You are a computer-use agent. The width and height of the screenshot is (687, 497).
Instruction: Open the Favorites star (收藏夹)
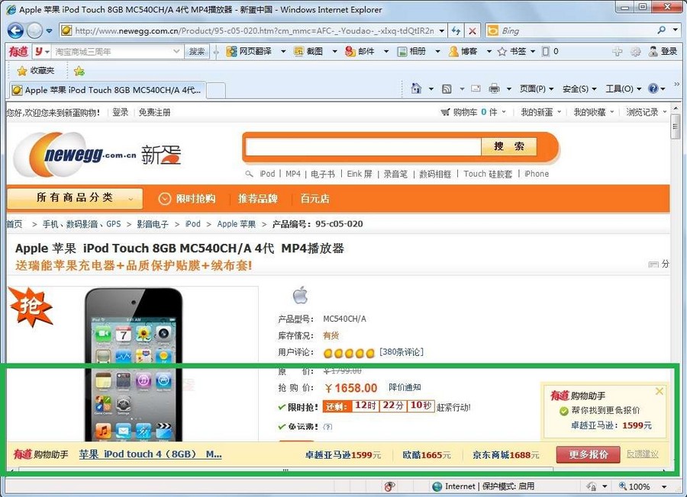click(x=37, y=69)
